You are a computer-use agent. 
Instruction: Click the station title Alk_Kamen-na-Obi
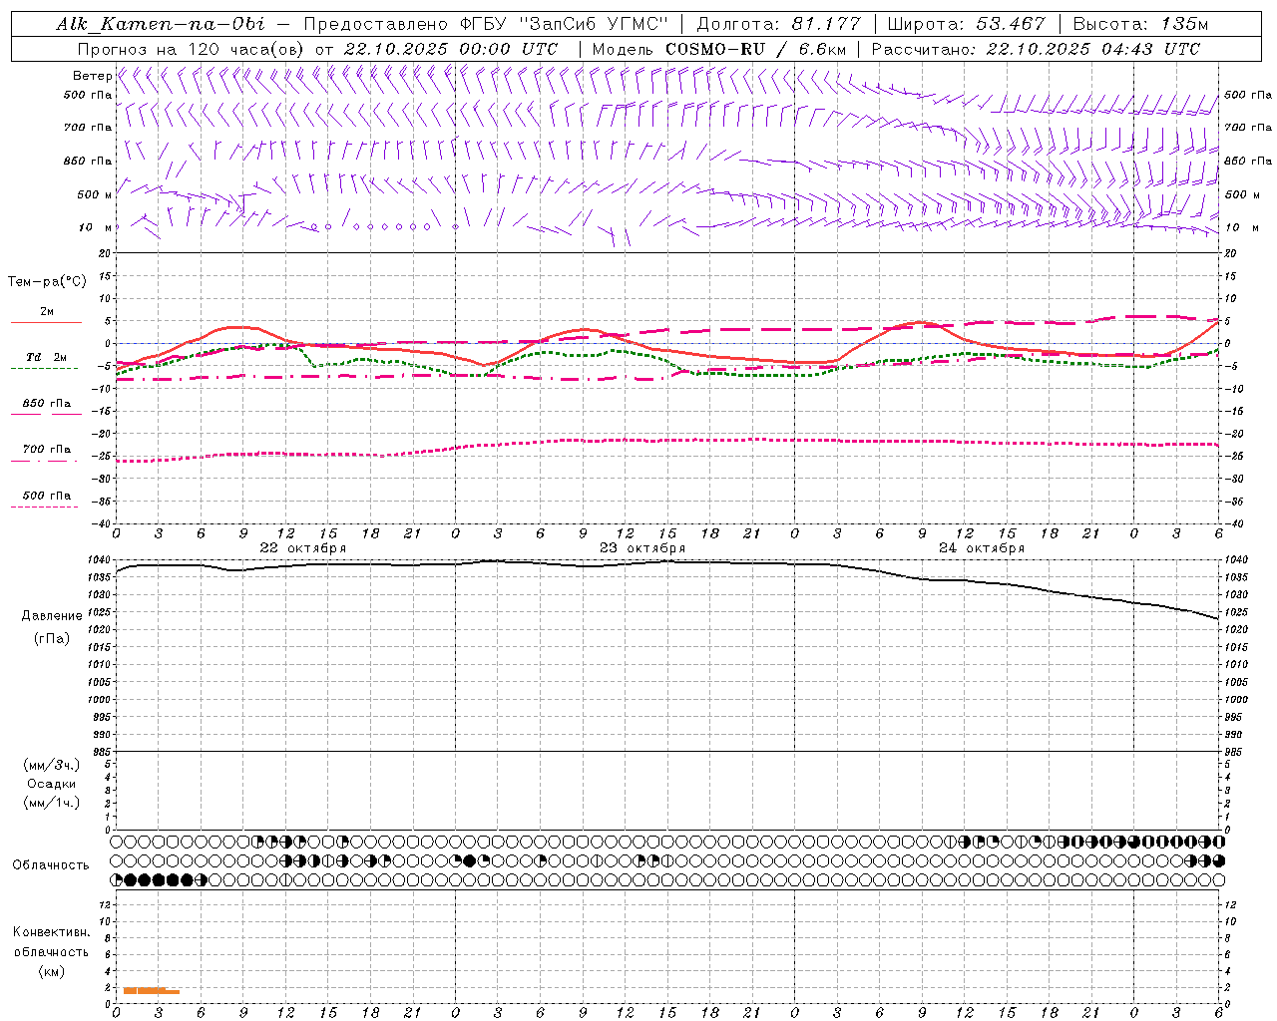pos(161,24)
